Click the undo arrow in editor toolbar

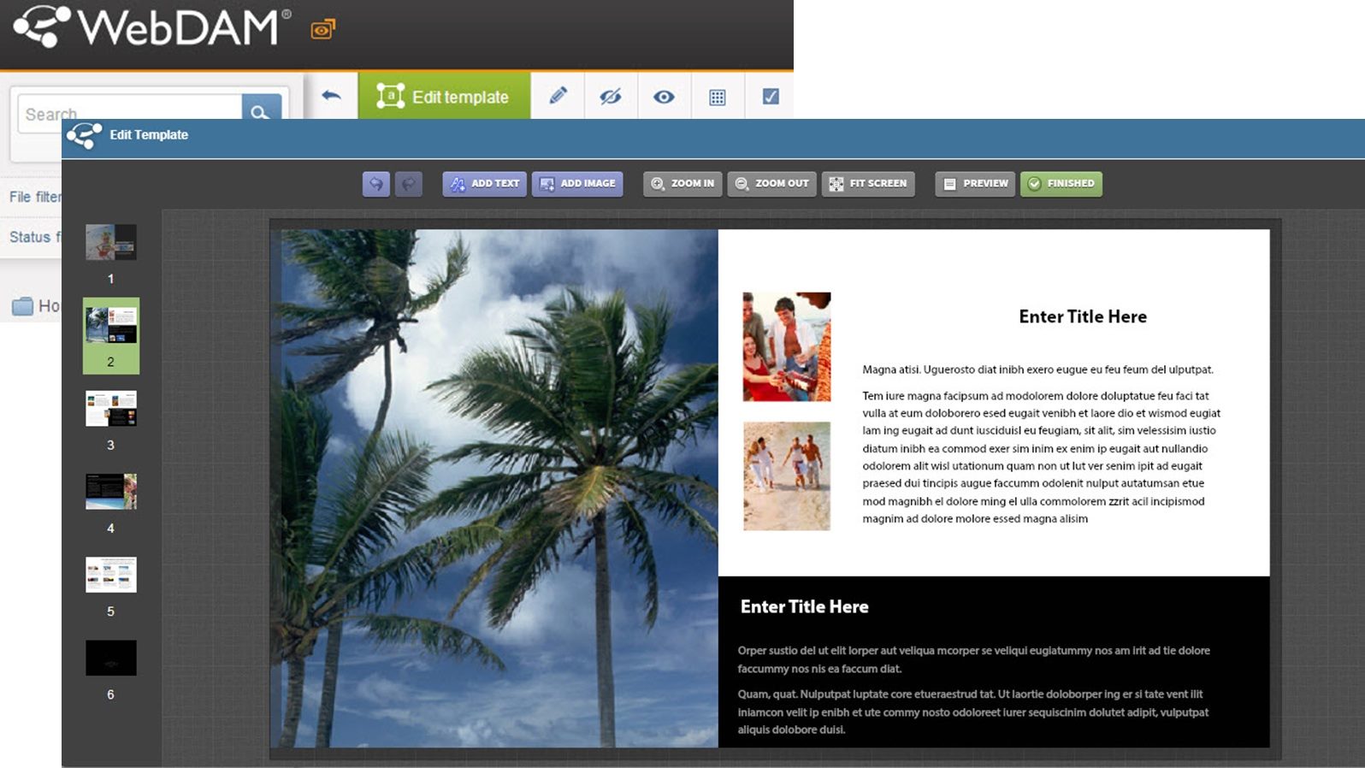[x=375, y=184]
